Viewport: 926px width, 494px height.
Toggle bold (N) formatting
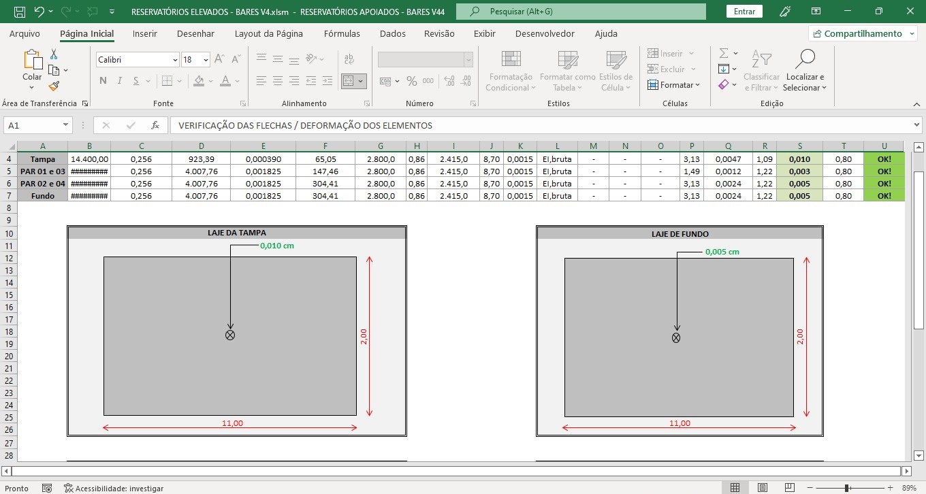[103, 81]
